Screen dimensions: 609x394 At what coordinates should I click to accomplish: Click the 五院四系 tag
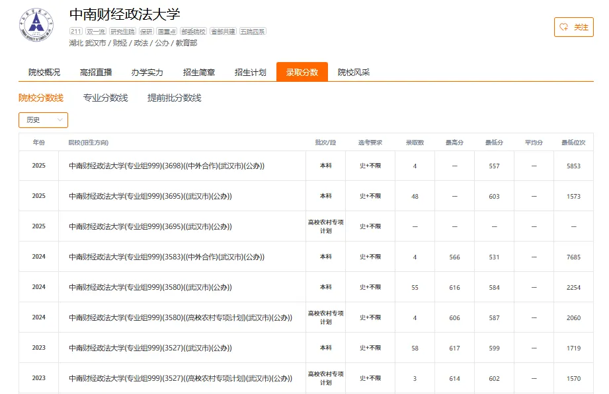[253, 32]
